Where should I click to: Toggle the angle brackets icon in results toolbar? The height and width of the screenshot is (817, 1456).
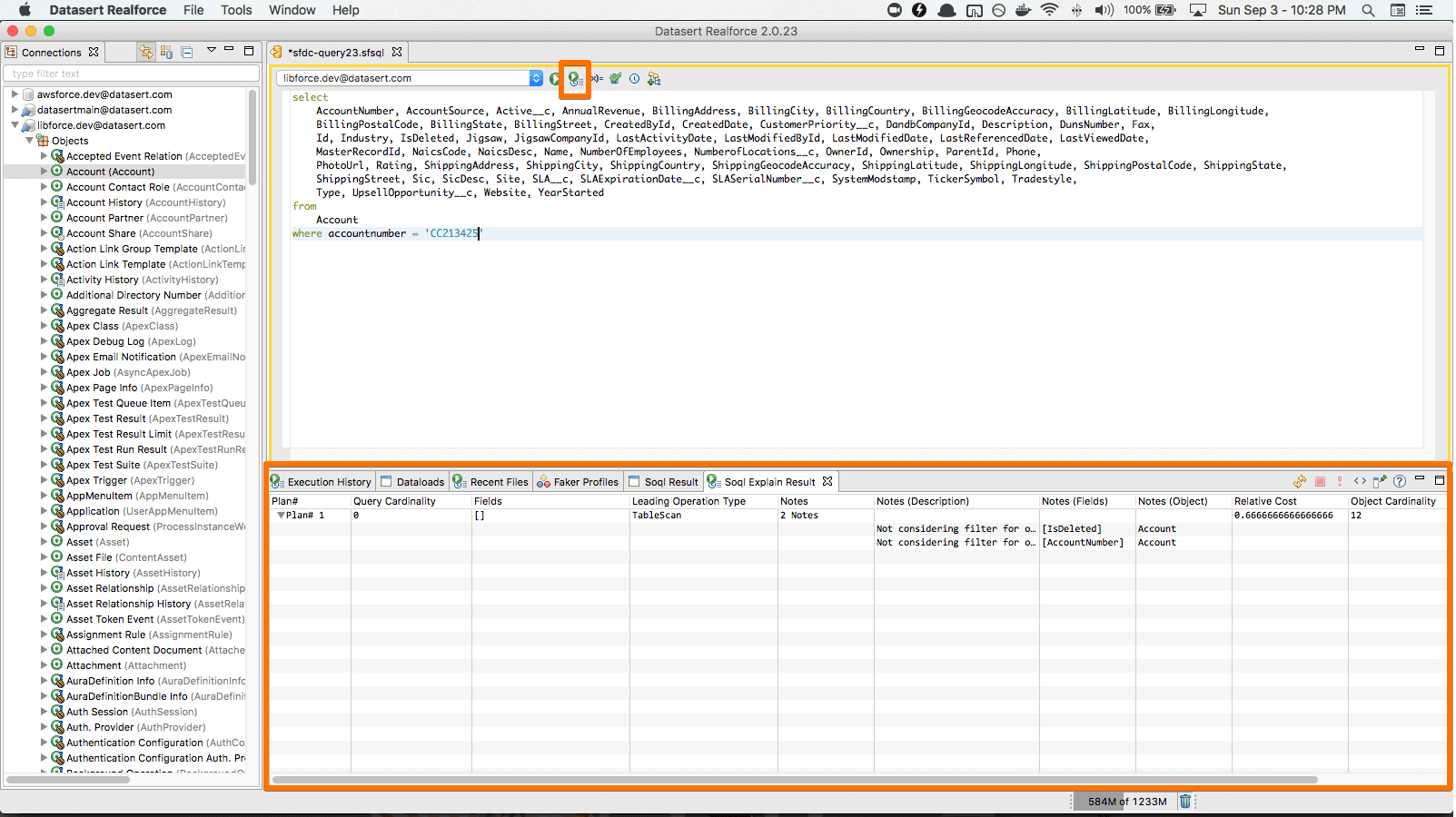[x=1360, y=481]
